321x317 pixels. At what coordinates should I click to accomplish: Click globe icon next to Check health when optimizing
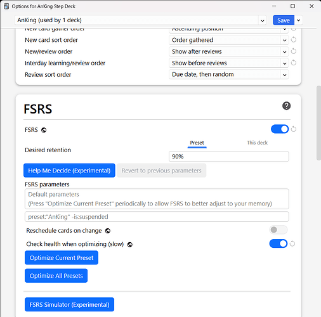129,245
